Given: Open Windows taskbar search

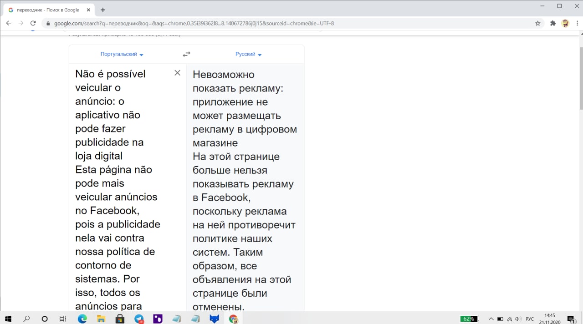Looking at the screenshot, I should point(26,319).
